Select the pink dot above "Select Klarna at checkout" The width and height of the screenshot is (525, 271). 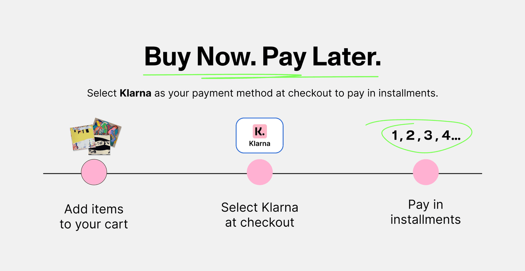260,172
